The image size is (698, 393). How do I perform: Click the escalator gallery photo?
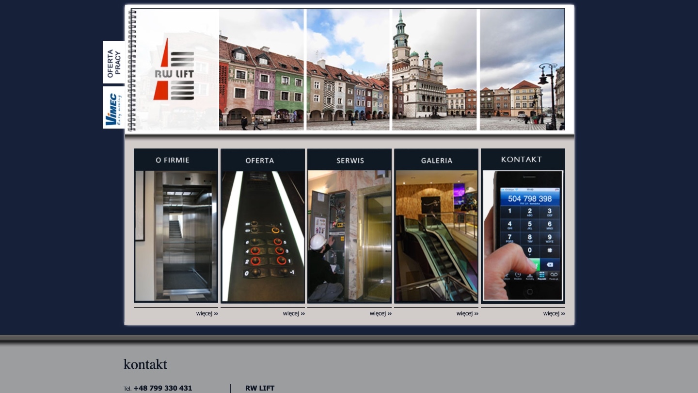coord(436,236)
